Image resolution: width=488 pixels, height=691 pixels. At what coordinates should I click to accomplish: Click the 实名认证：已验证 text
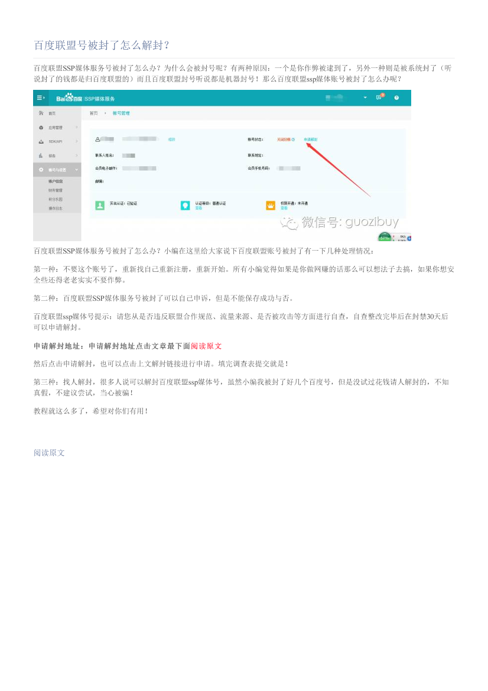pos(123,203)
